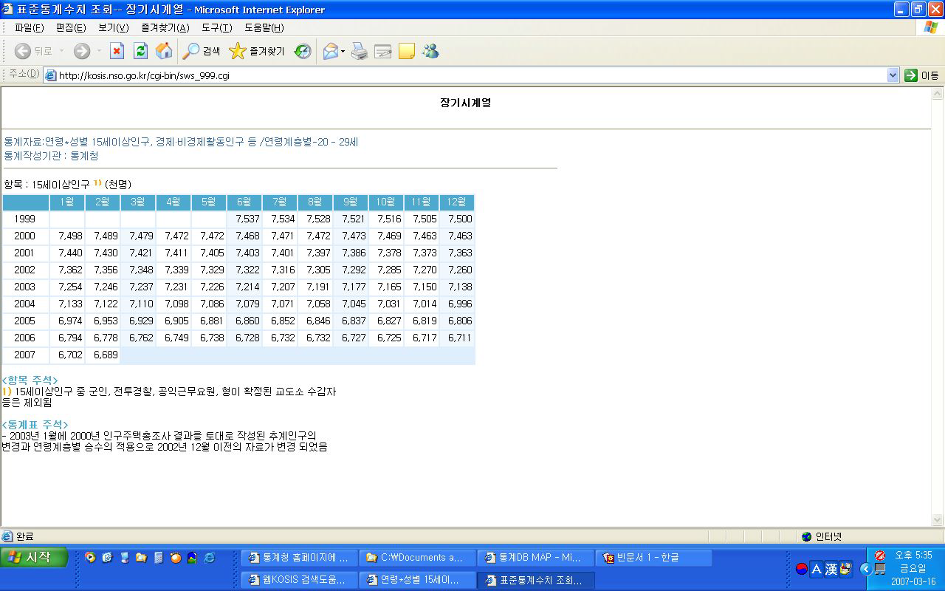Click the 장기시계열 page title
Screen dimensions: 945x591
(x=465, y=103)
